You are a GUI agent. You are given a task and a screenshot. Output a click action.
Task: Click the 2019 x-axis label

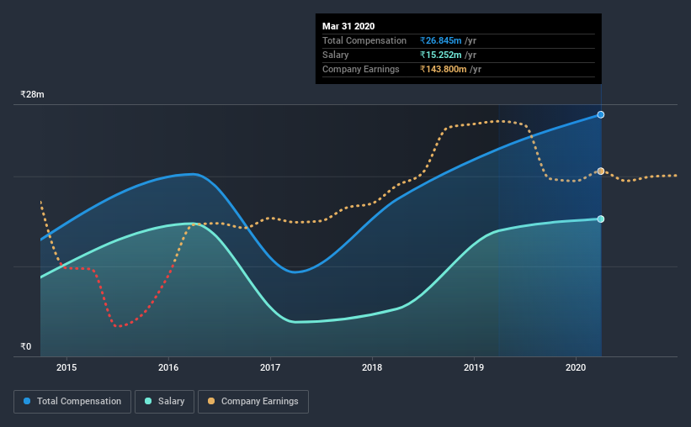point(474,367)
